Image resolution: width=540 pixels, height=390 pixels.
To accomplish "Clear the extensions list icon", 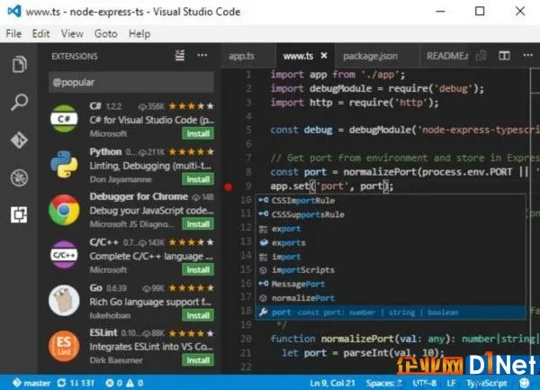I will 180,55.
